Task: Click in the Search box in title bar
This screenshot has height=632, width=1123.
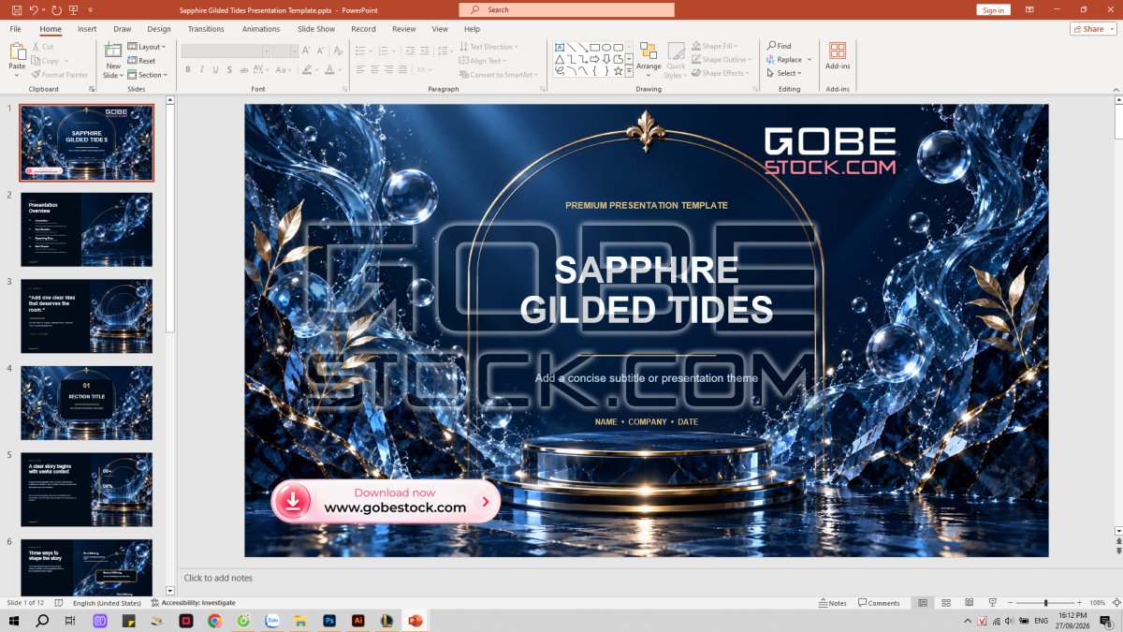Action: click(x=566, y=9)
